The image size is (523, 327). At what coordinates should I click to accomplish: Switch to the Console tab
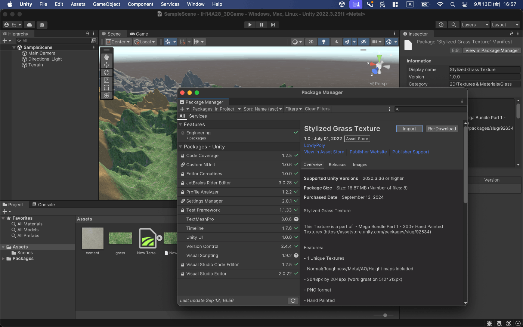click(x=43, y=205)
